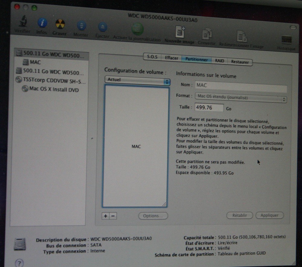Open the Infos toolbar icon
302x267 pixels.
pos(42,23)
